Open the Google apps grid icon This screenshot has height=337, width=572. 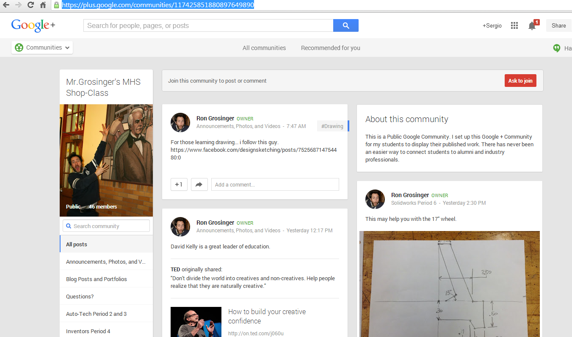[514, 25]
